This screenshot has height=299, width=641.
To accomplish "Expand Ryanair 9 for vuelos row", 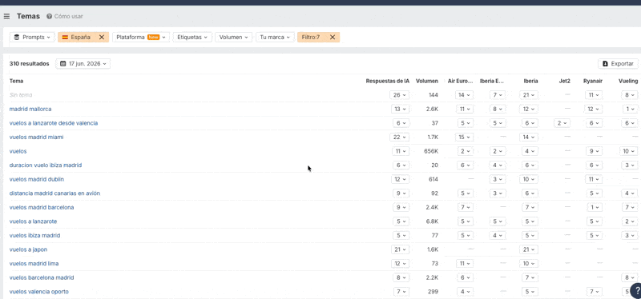I will point(595,151).
